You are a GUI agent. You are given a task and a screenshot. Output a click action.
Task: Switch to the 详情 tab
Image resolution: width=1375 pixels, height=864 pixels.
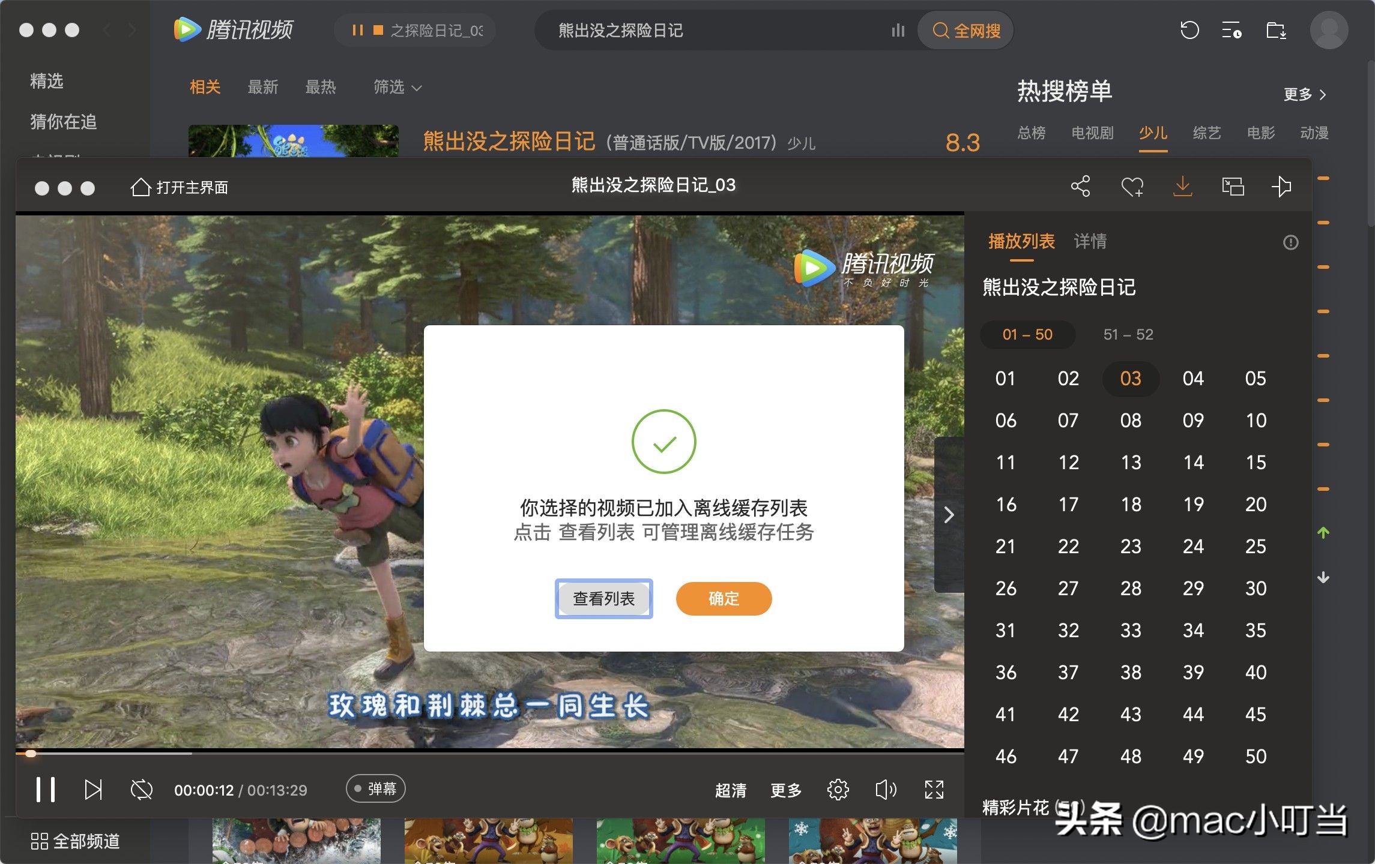pyautogui.click(x=1089, y=242)
